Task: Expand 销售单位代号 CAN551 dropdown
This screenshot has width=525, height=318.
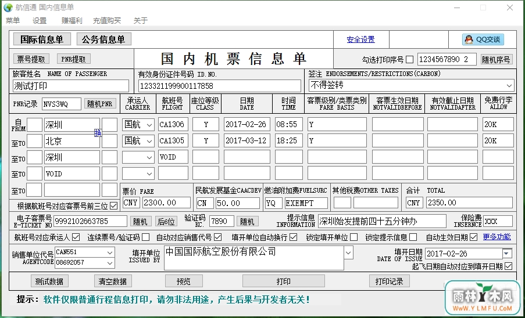Action: pos(110,252)
